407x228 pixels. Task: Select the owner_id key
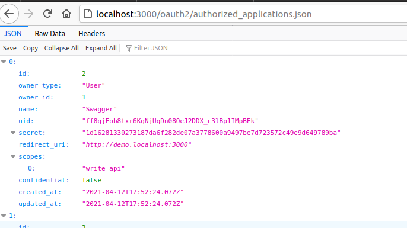click(x=36, y=97)
